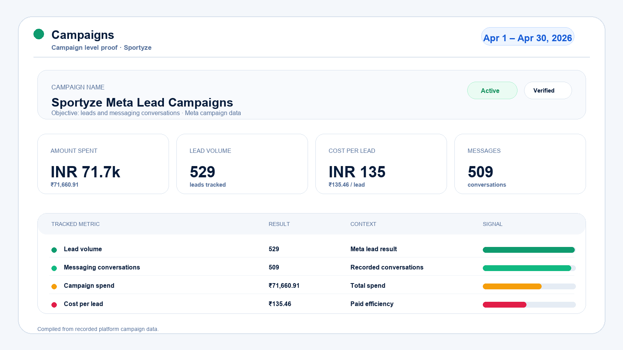
Task: Select the INR 135 cost per lead value
Action: pos(357,172)
